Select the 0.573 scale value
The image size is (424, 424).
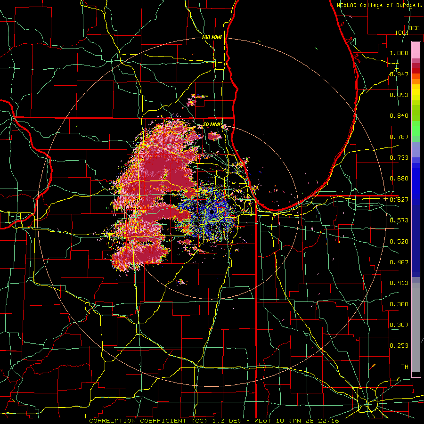click(x=399, y=220)
